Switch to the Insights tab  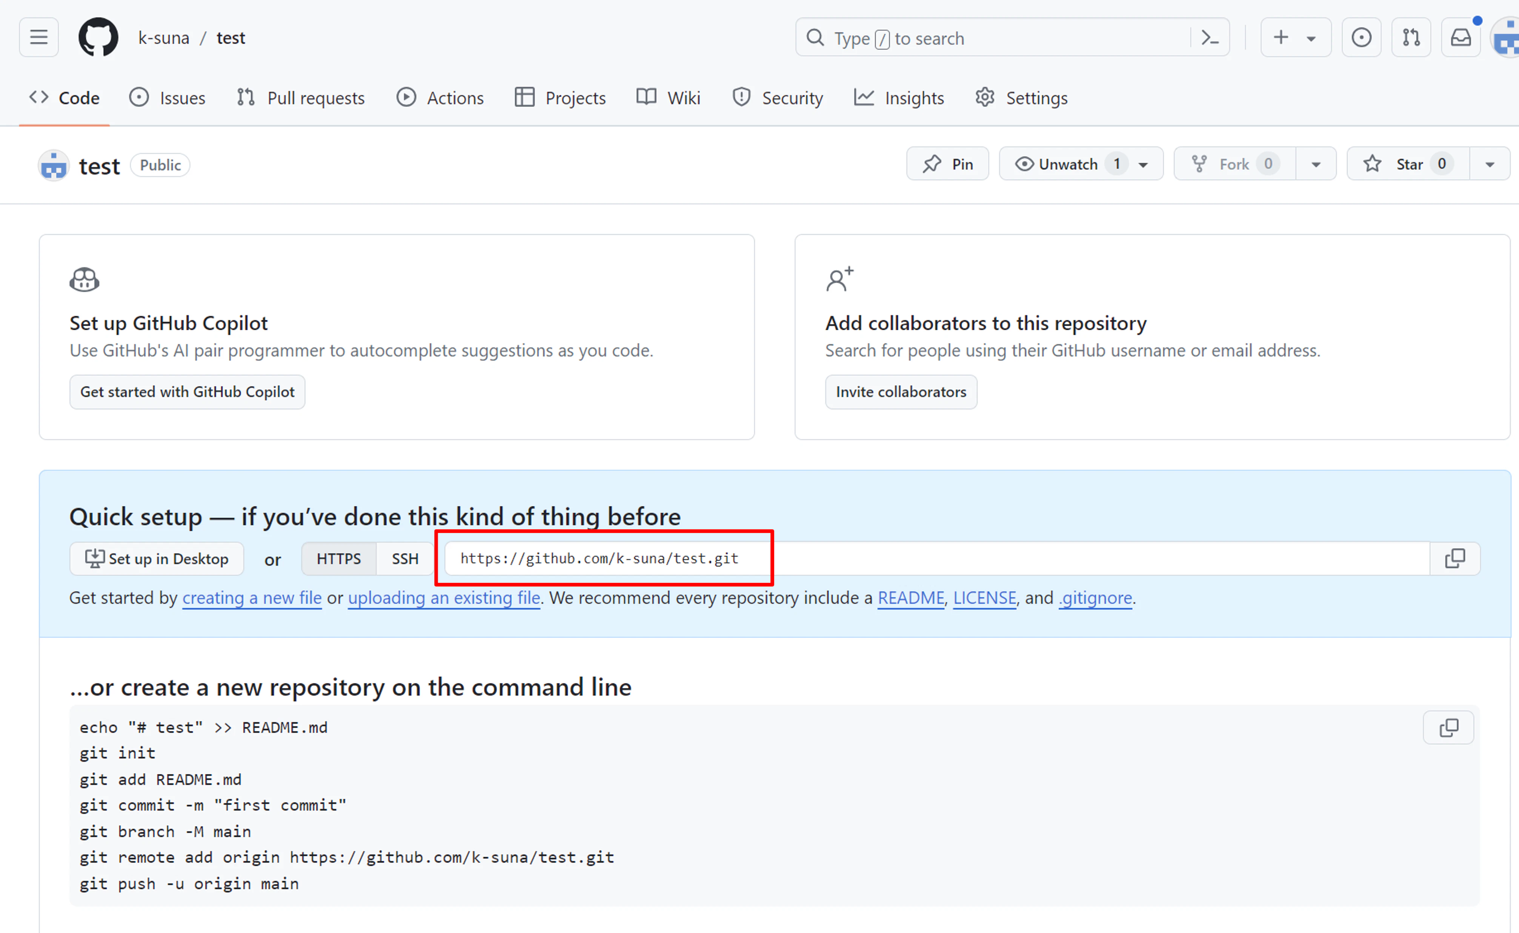tap(899, 98)
